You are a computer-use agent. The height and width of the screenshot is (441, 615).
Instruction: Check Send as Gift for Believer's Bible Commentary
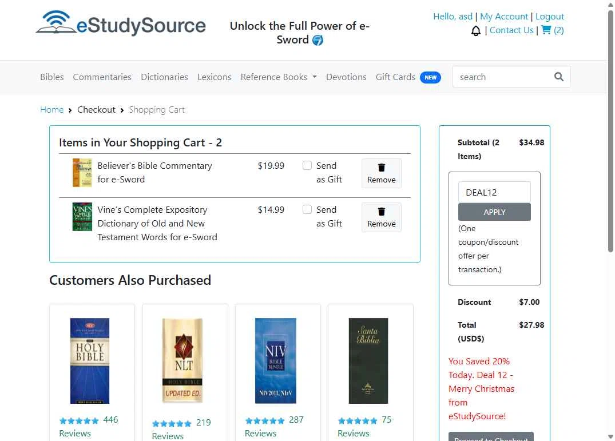pos(307,165)
